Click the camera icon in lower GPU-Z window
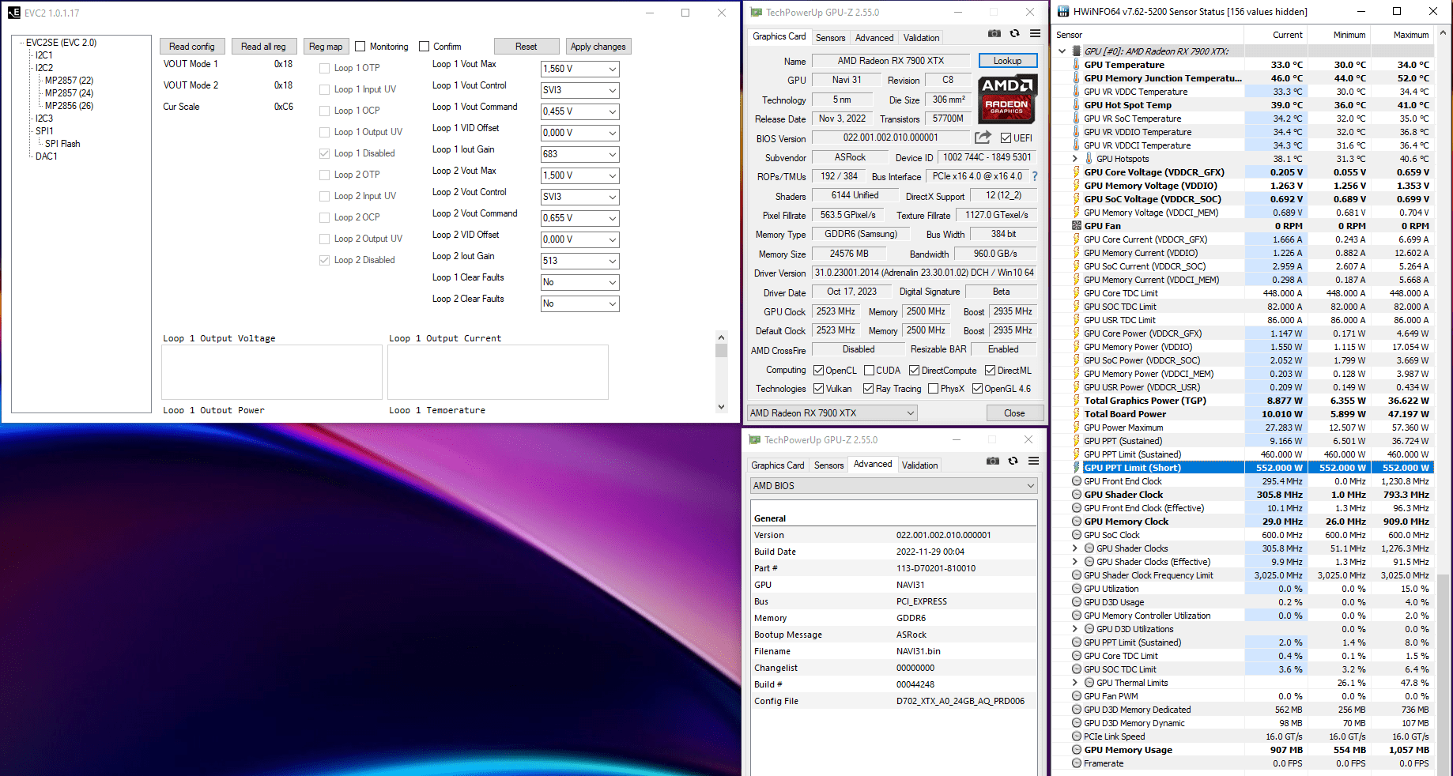Viewport: 1453px width, 776px height. (x=992, y=461)
